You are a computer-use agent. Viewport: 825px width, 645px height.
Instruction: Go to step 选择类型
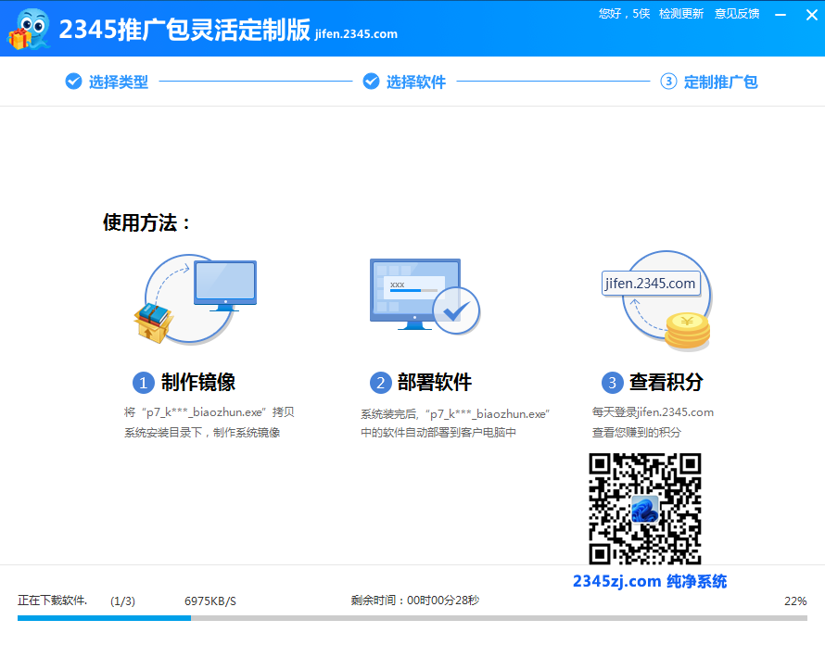pos(107,82)
